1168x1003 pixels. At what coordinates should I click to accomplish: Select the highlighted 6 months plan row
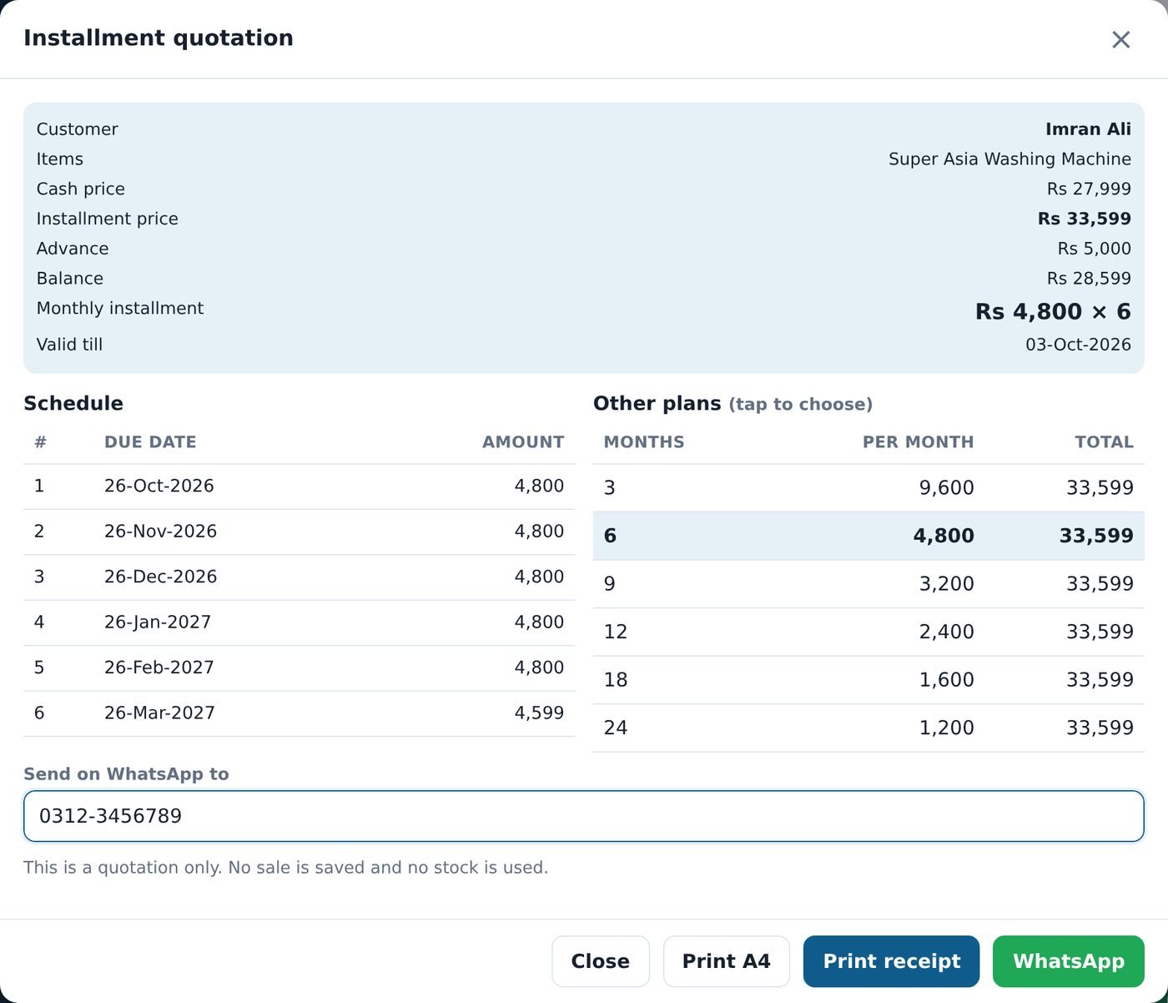[868, 536]
